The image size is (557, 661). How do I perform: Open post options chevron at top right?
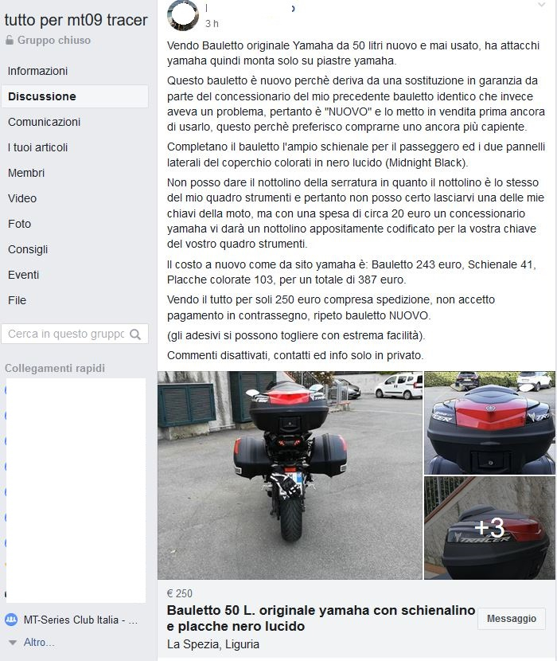pos(541,5)
